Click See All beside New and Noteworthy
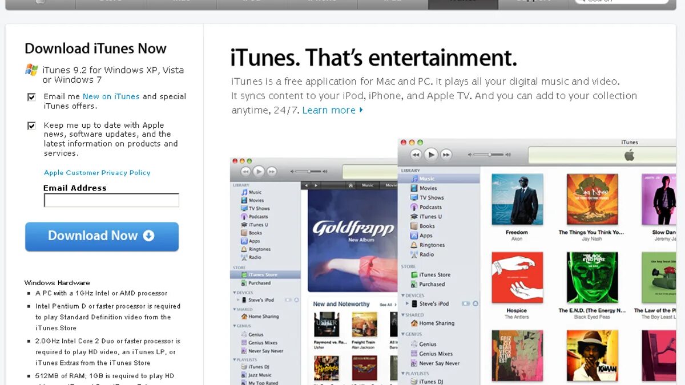Screen dimensions: 685x385 tap(387, 305)
